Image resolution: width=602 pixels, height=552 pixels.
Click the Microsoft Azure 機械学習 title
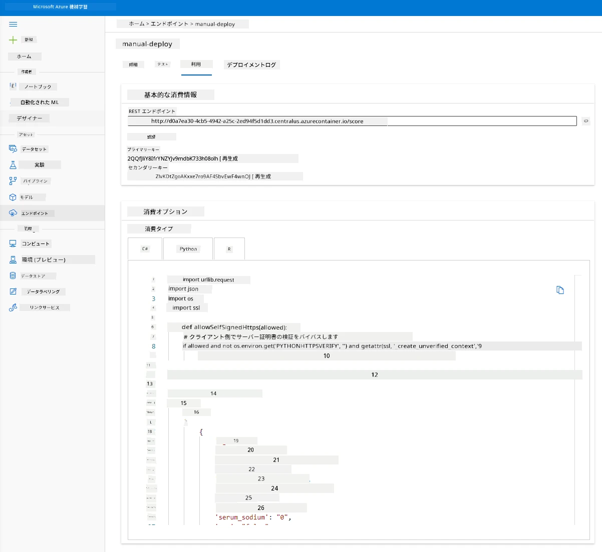tap(60, 7)
